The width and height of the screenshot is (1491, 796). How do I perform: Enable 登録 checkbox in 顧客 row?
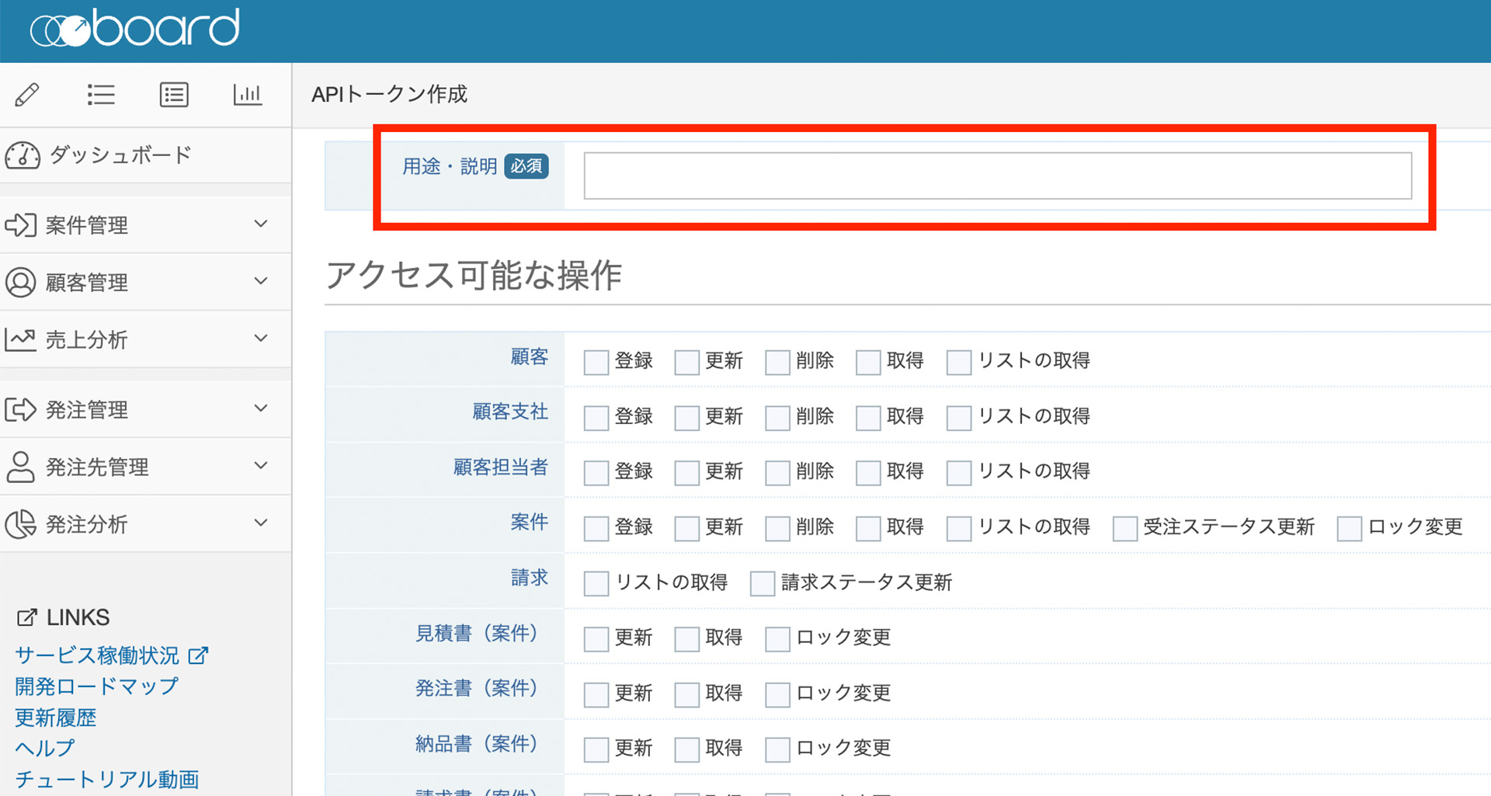click(596, 362)
